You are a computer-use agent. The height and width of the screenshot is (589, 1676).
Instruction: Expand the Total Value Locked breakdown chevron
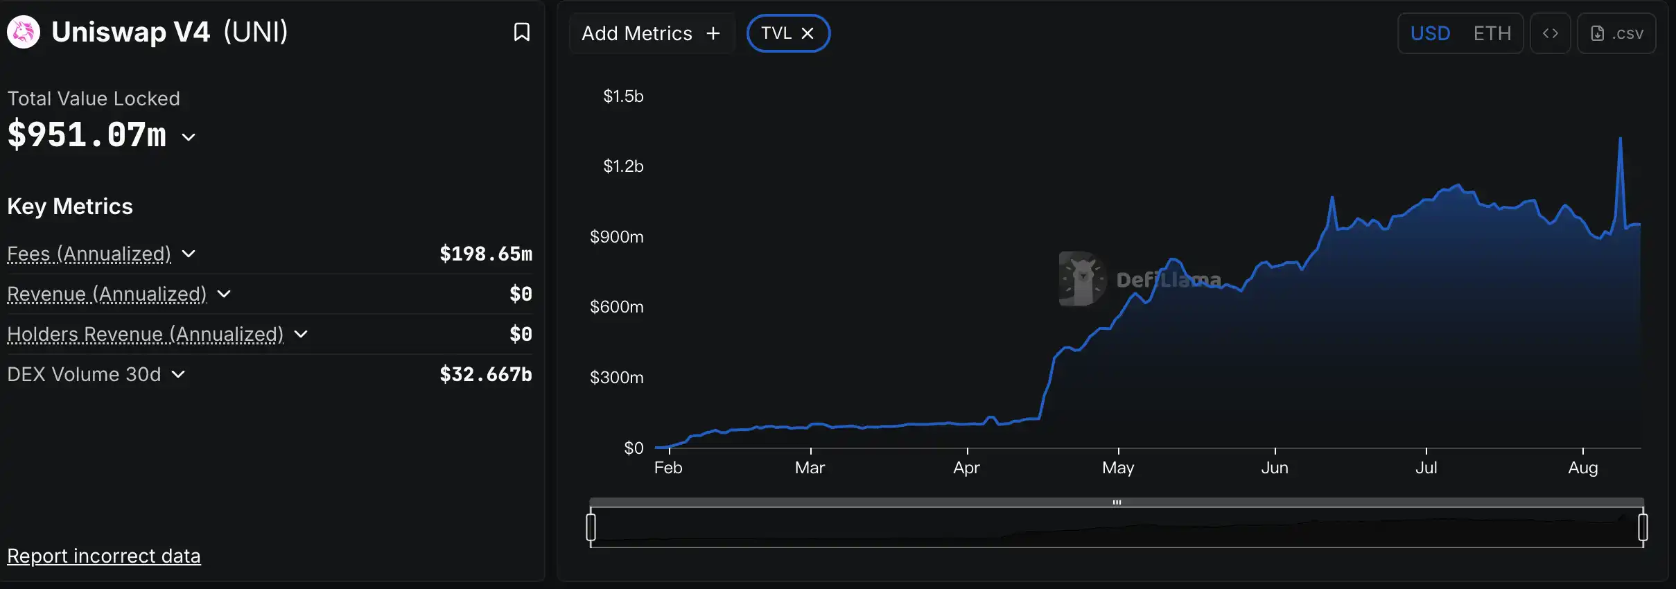[x=189, y=137]
